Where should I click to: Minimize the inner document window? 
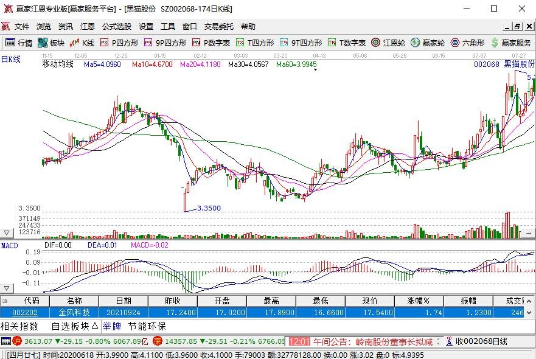coord(507,26)
